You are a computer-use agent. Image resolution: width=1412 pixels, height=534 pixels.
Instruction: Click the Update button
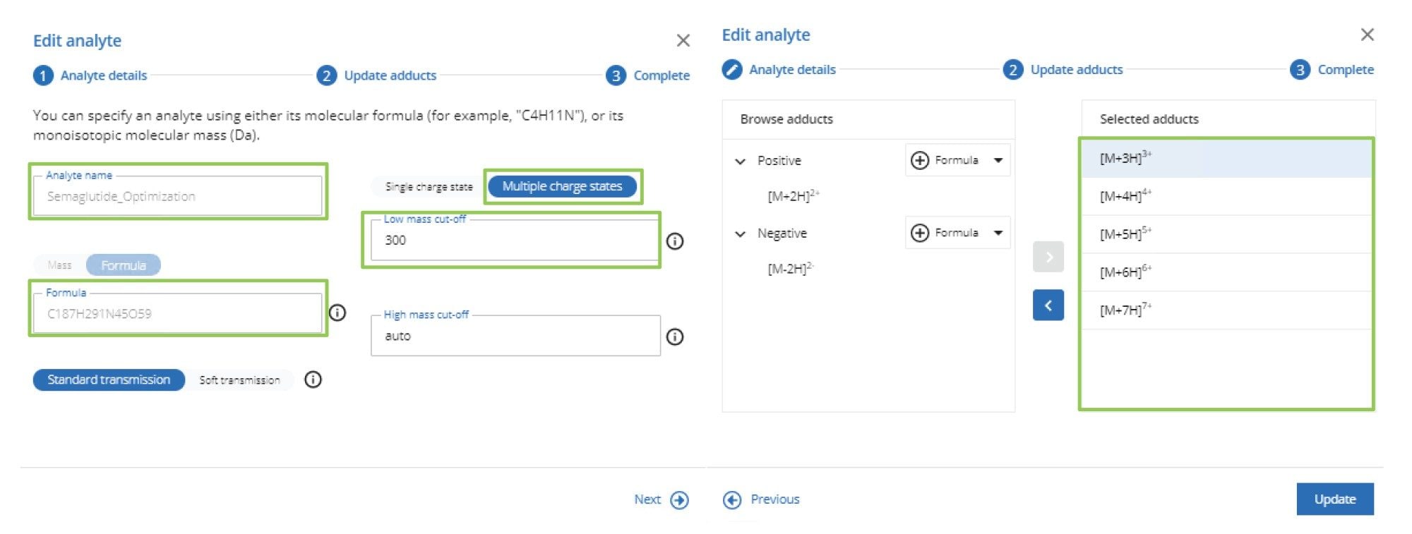point(1334,499)
